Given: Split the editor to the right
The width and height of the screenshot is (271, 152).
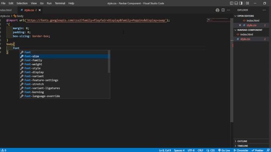Looking at the screenshot, I should pyautogui.click(x=223, y=10).
